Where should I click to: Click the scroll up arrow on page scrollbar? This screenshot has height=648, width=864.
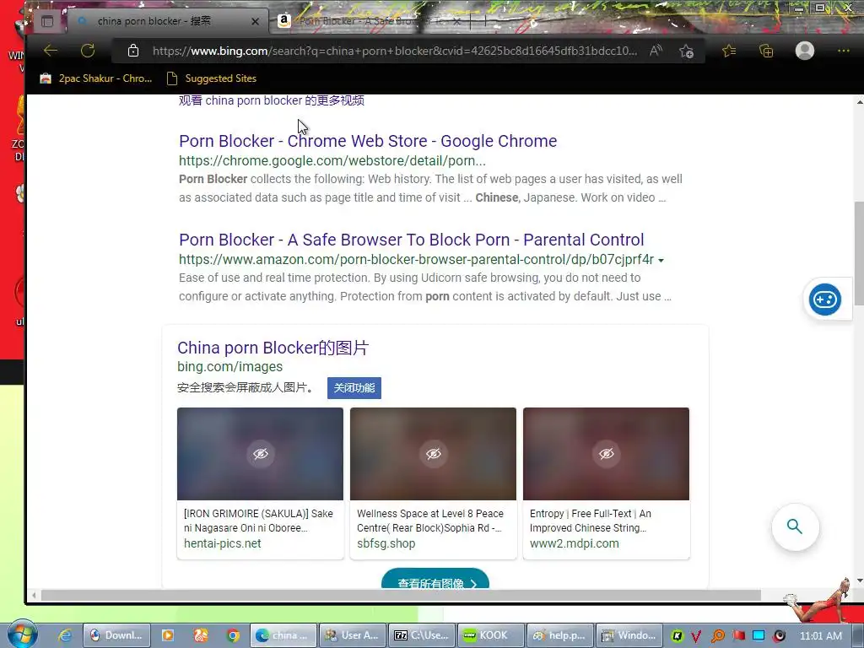859,102
